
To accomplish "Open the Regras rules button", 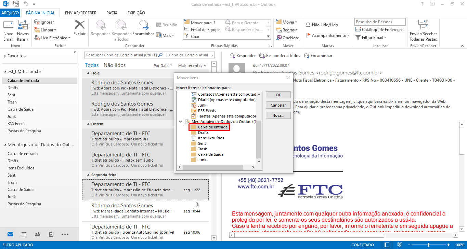I will point(287,30).
